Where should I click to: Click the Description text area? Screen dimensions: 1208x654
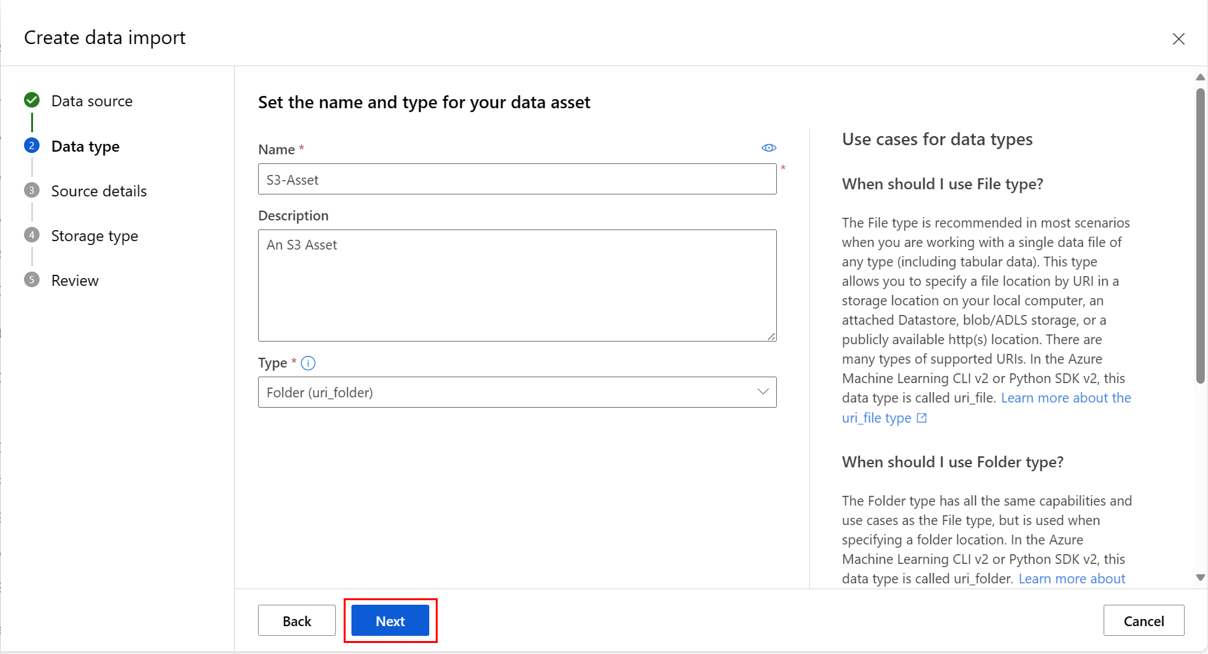click(x=517, y=285)
